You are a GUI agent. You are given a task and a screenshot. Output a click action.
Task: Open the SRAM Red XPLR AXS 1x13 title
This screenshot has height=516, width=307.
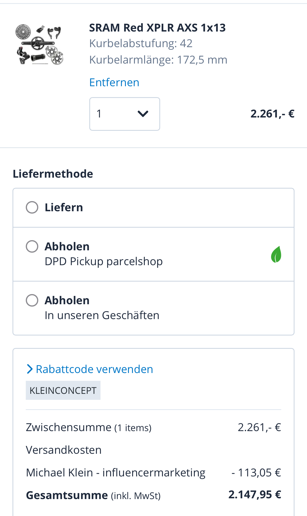pos(157,28)
